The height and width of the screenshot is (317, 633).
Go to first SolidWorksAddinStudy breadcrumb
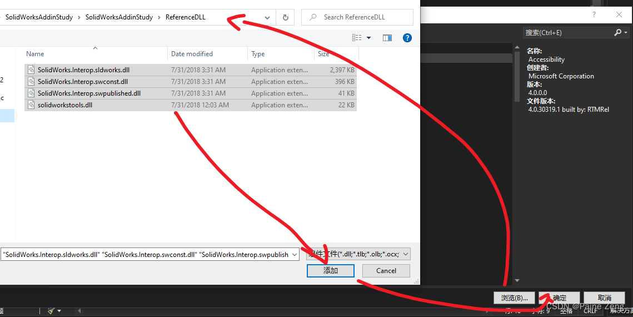point(39,17)
